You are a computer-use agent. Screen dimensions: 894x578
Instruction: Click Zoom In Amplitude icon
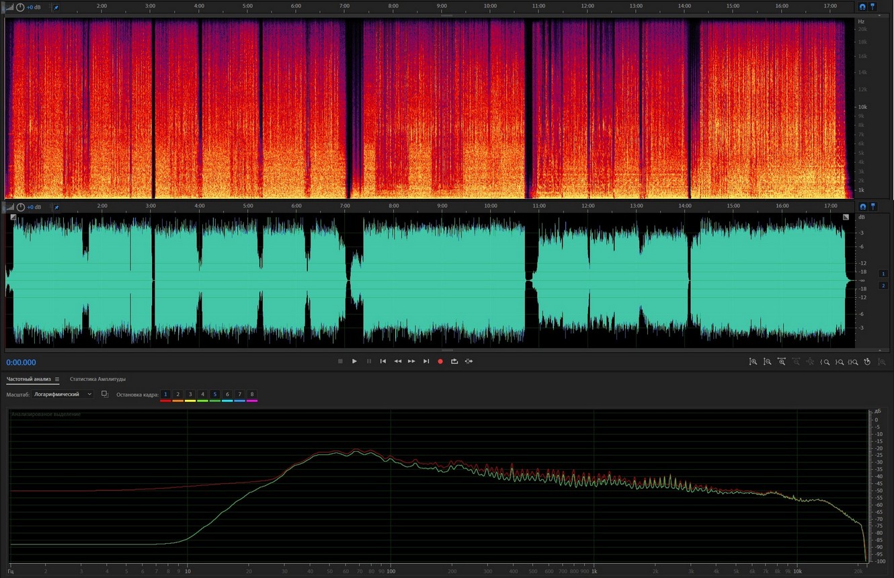753,362
